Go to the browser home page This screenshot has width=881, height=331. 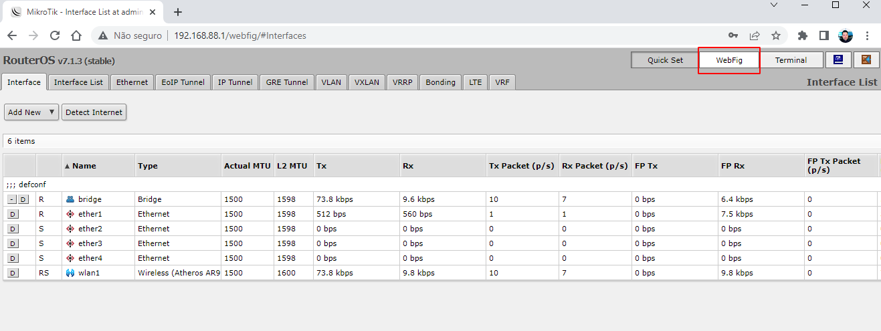[x=76, y=35]
